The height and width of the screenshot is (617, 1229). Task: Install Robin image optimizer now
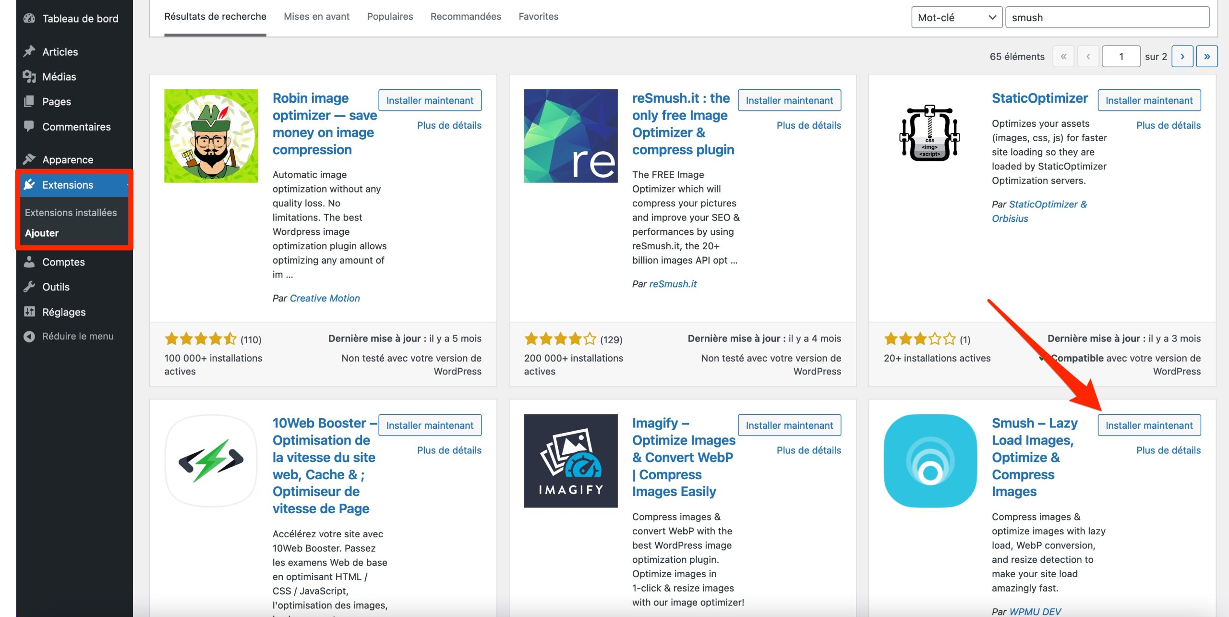(x=430, y=100)
